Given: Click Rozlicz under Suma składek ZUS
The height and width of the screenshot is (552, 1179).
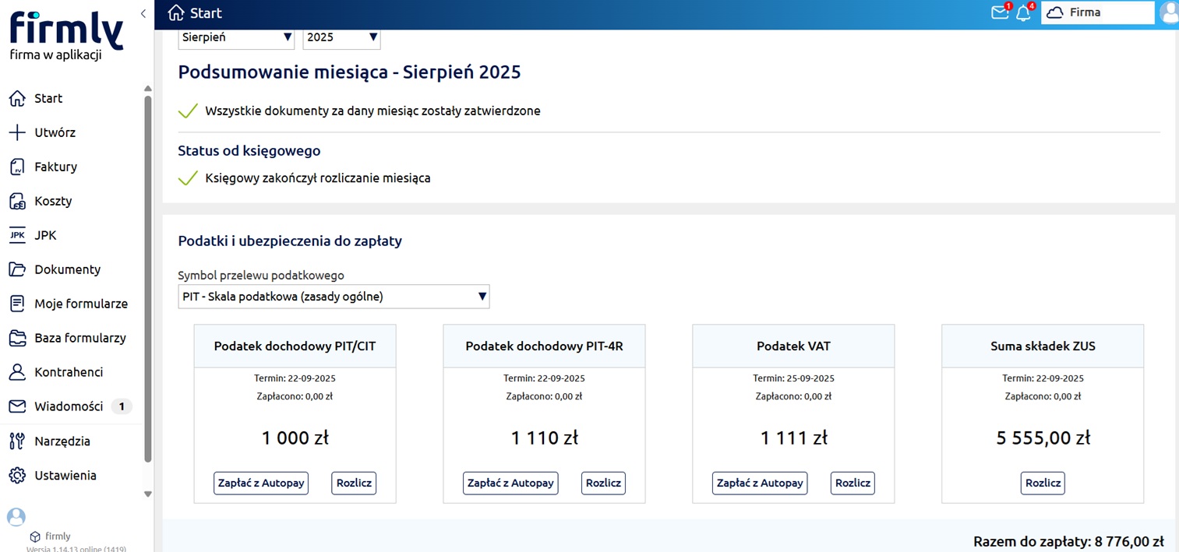Looking at the screenshot, I should click(x=1043, y=483).
